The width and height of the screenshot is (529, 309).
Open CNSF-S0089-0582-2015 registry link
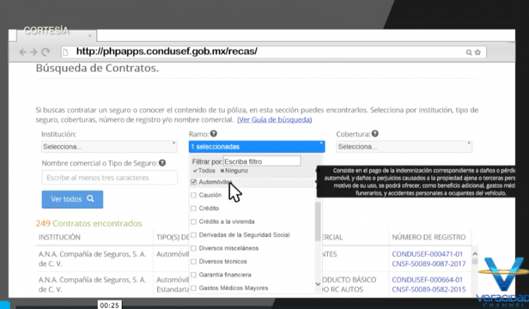tap(429, 289)
